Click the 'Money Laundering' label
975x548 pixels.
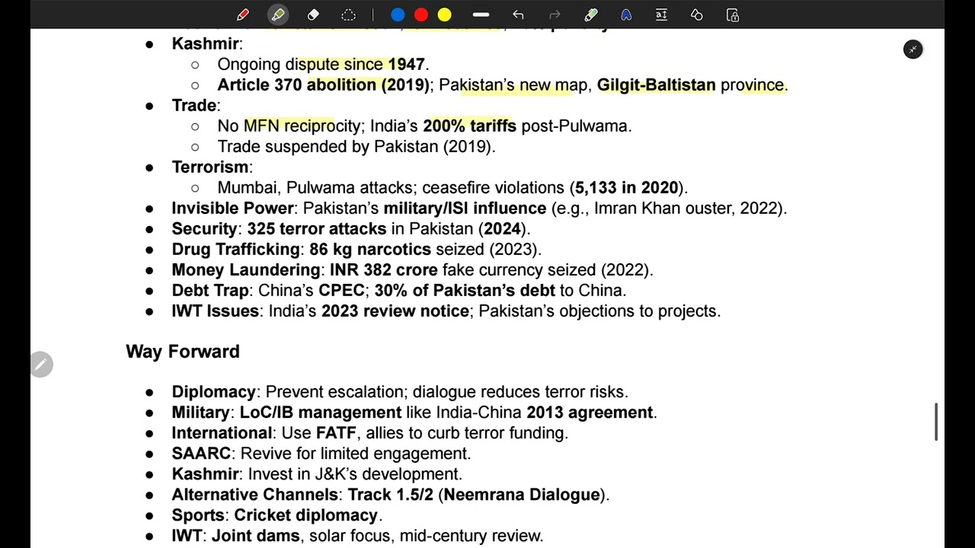click(x=246, y=270)
